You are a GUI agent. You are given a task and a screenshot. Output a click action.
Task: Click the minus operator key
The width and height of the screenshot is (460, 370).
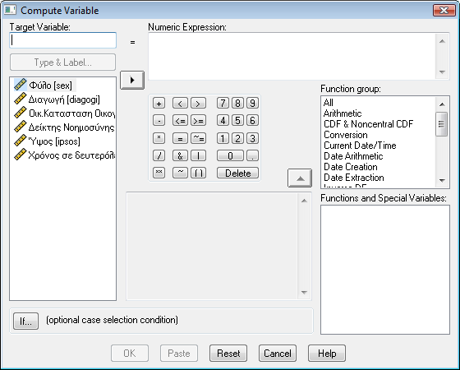click(159, 120)
